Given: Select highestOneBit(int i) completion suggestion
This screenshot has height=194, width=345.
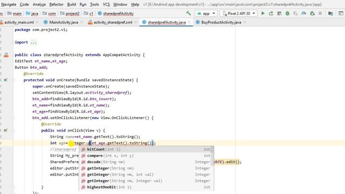Looking at the screenshot, I should click(x=145, y=187).
